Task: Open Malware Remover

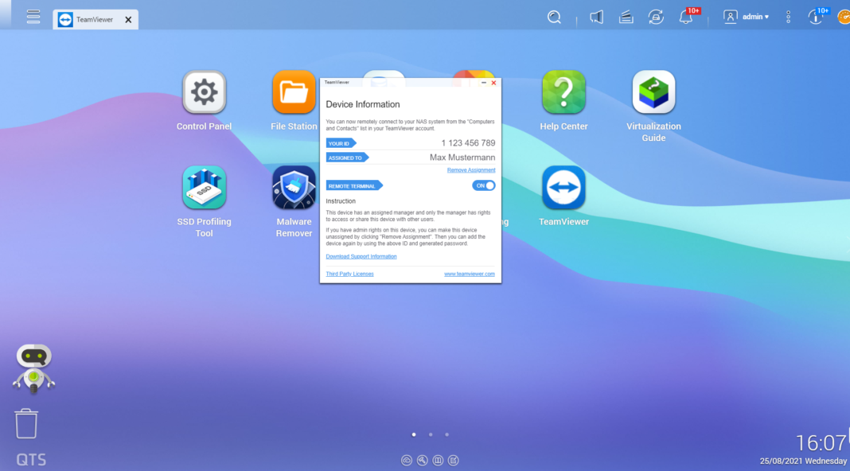Action: pos(294,188)
